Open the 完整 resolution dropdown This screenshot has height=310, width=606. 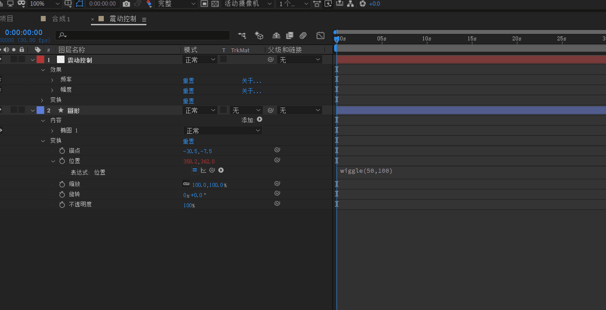(x=177, y=4)
